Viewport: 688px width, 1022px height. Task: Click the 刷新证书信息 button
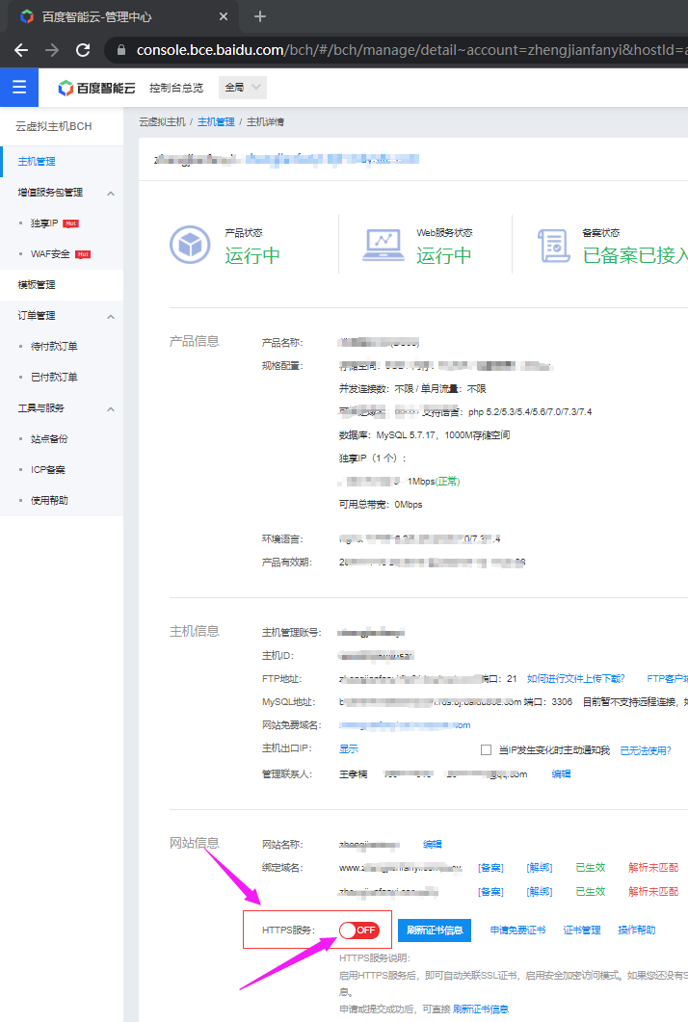click(434, 930)
